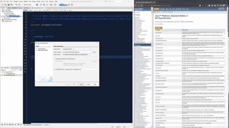Click Deprecated in Java docs navigation bar
This screenshot has width=229, height=128.
click(178, 9)
